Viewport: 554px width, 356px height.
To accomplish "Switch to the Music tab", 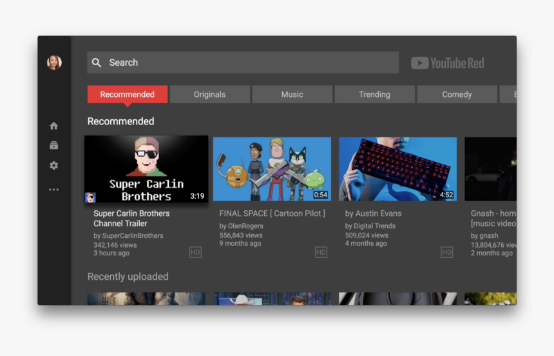I will 292,95.
